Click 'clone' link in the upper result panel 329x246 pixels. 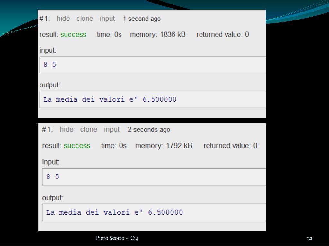click(x=84, y=19)
